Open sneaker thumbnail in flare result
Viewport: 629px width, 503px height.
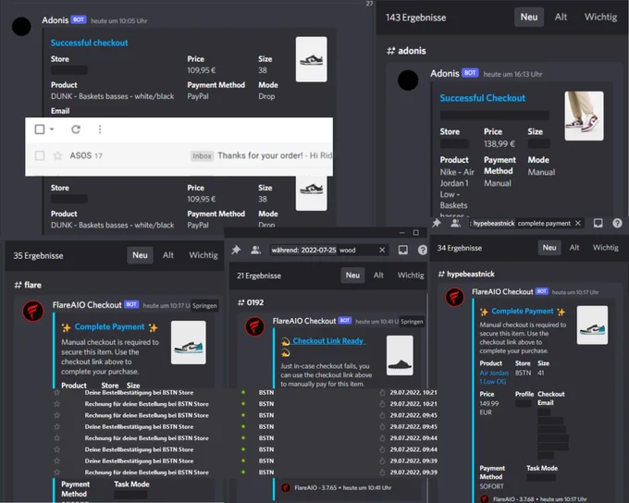188,342
